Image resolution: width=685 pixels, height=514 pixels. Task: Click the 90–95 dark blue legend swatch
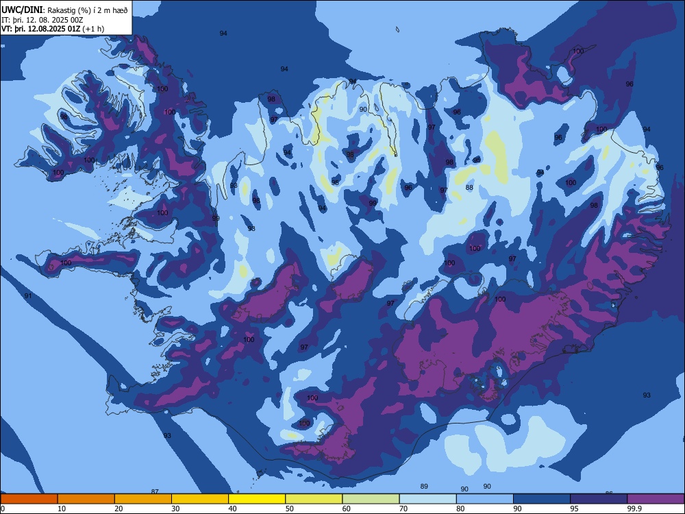[x=542, y=499]
